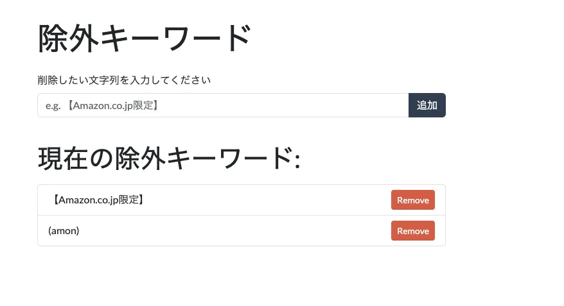Click the Remove button beside (amon)

coord(412,231)
